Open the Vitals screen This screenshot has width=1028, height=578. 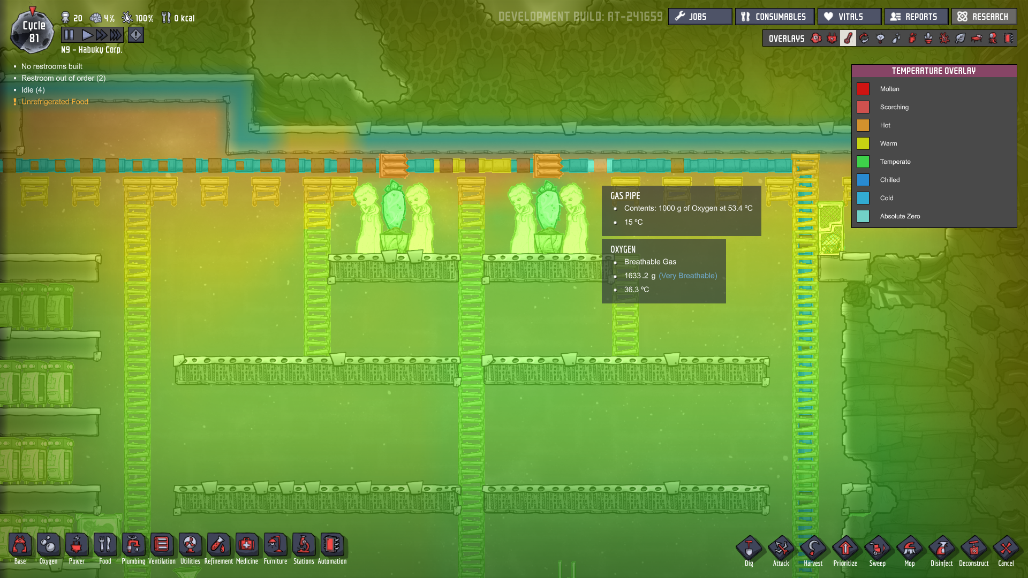pyautogui.click(x=849, y=17)
